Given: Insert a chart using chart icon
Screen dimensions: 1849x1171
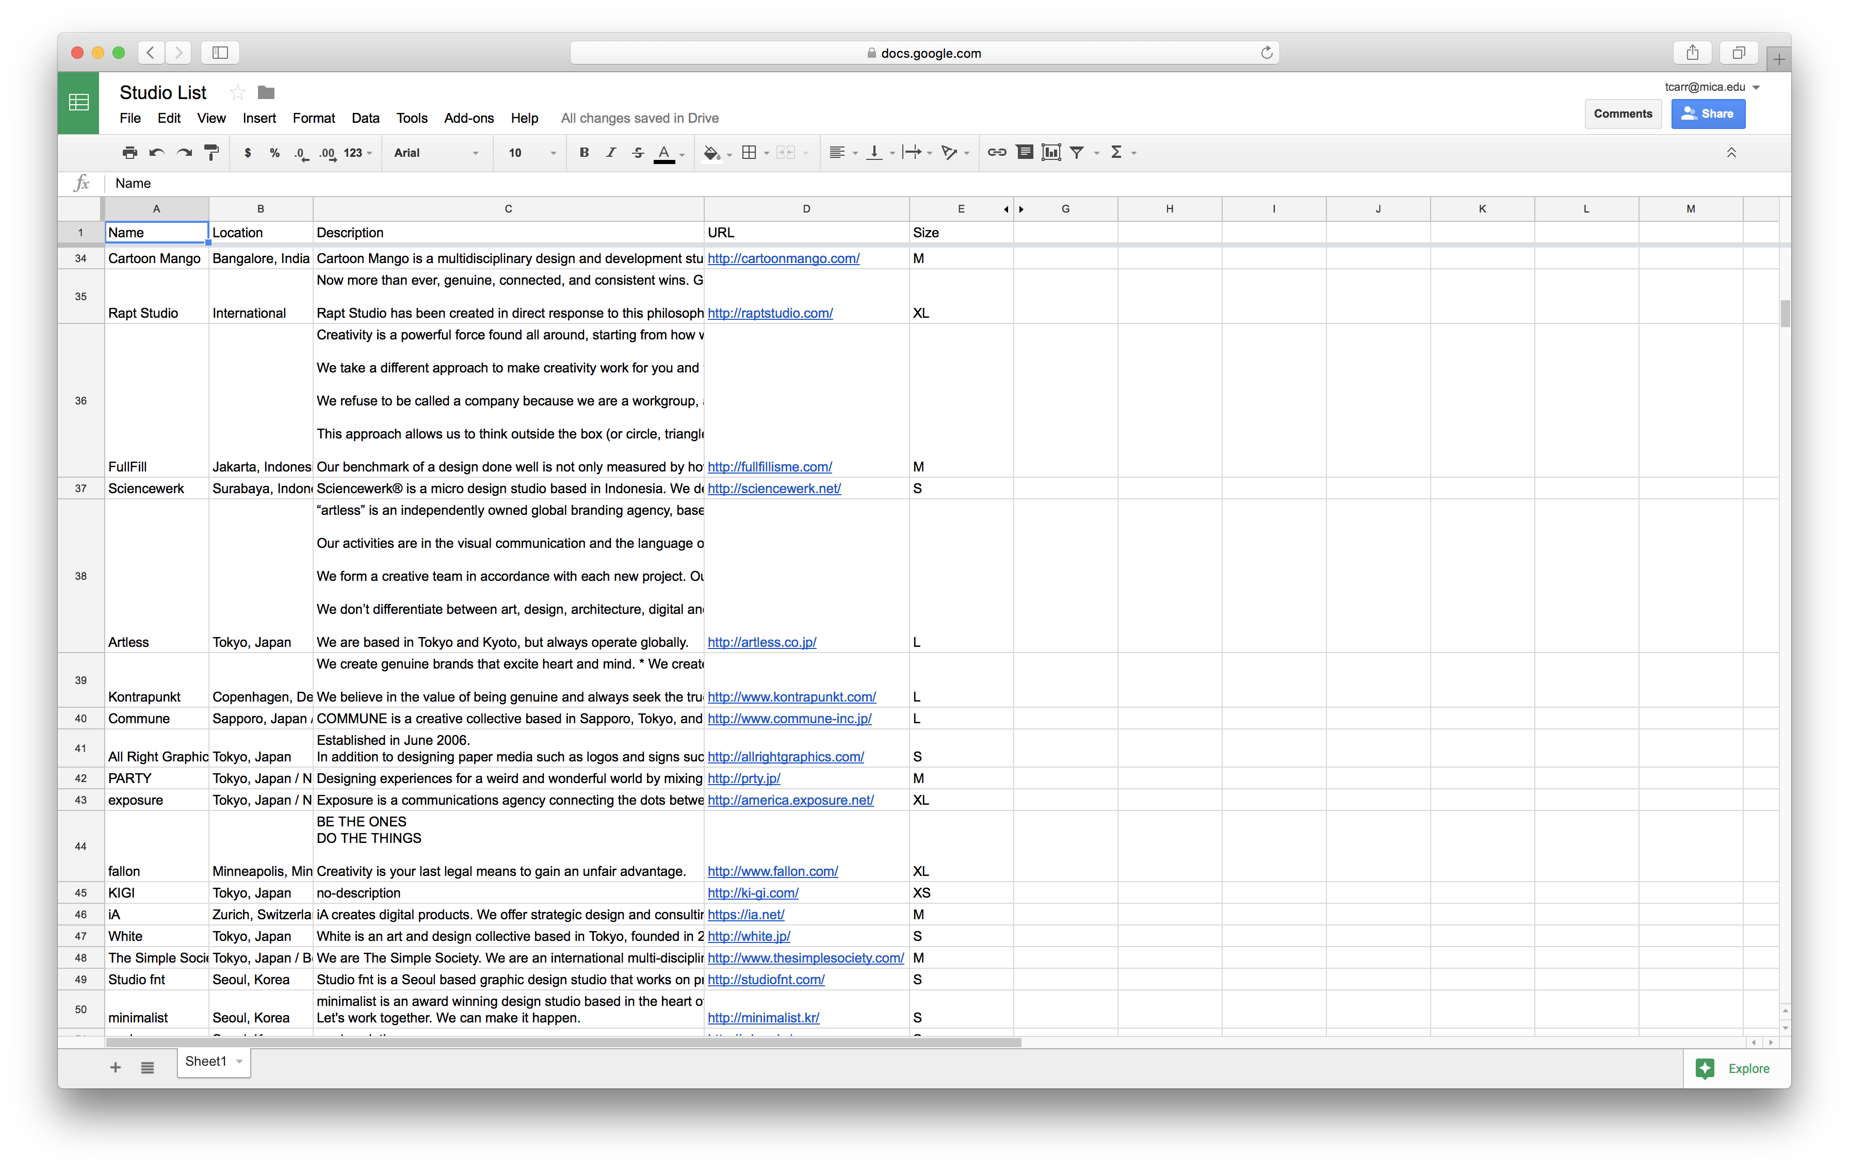Looking at the screenshot, I should tap(1051, 153).
